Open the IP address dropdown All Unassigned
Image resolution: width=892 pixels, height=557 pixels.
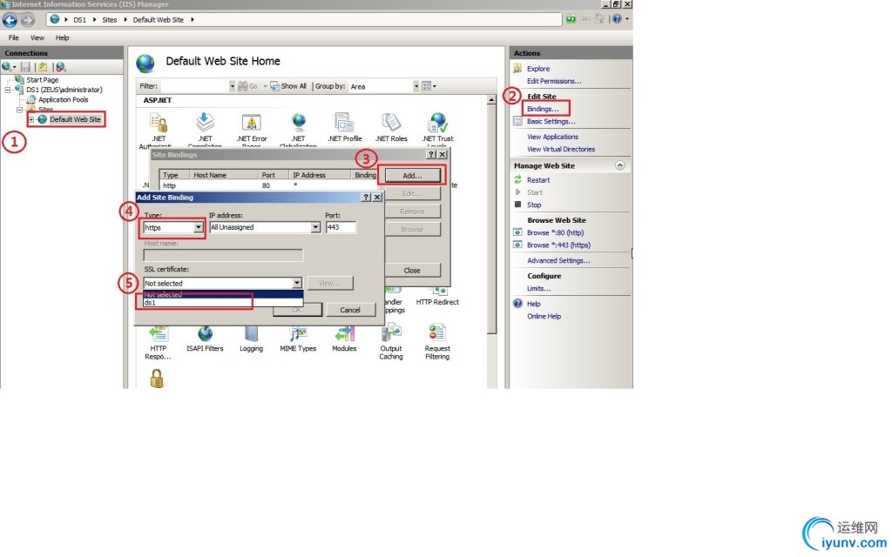tap(265, 227)
